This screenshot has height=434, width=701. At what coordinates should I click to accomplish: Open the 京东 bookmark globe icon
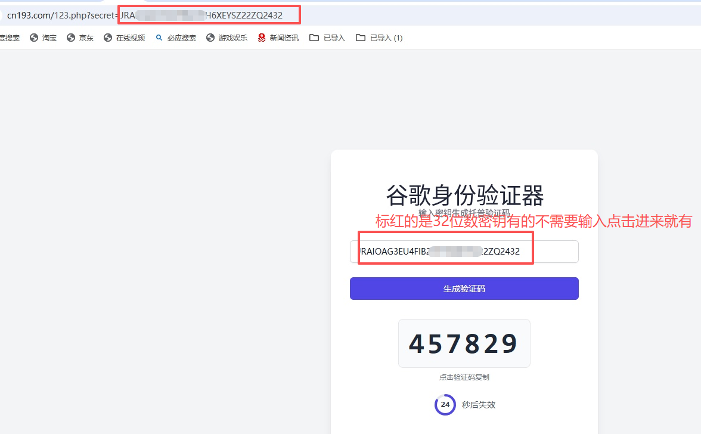pyautogui.click(x=71, y=38)
